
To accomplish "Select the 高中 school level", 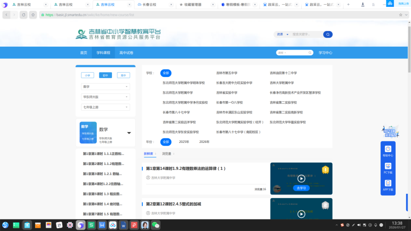I will pyautogui.click(x=123, y=75).
